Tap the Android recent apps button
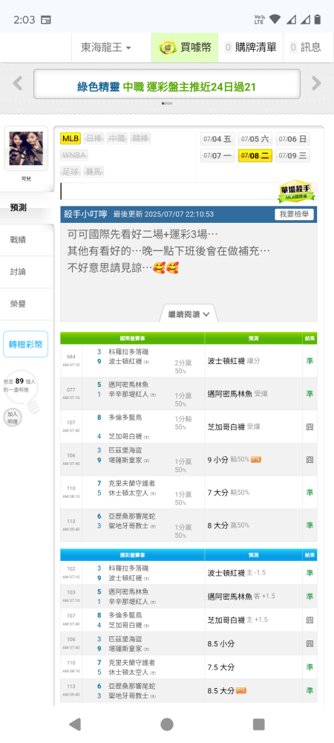The height and width of the screenshot is (743, 334). pos(259,724)
